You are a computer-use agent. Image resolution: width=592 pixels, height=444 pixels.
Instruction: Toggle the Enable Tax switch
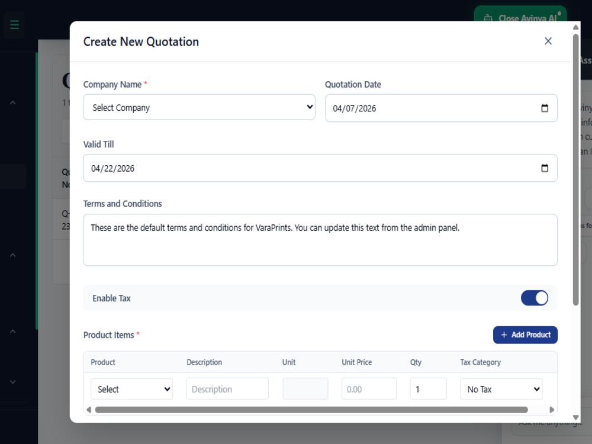(x=534, y=298)
